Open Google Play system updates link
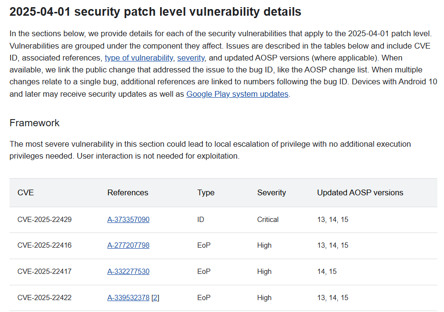This screenshot has width=444, height=312. [237, 94]
